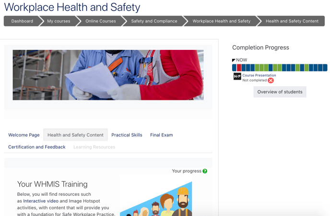Screen dimensions: 330x216
Task: Click Health and Safety Content breadcrumb
Action: pyautogui.click(x=292, y=21)
